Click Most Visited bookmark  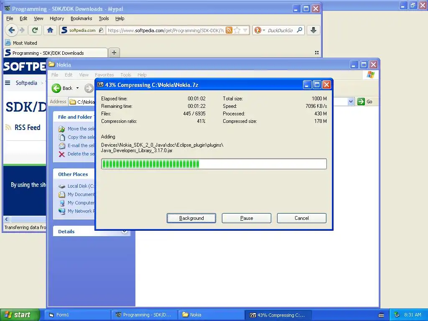pos(21,43)
